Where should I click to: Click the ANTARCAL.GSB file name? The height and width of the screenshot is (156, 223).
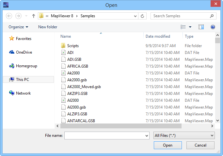81,121
